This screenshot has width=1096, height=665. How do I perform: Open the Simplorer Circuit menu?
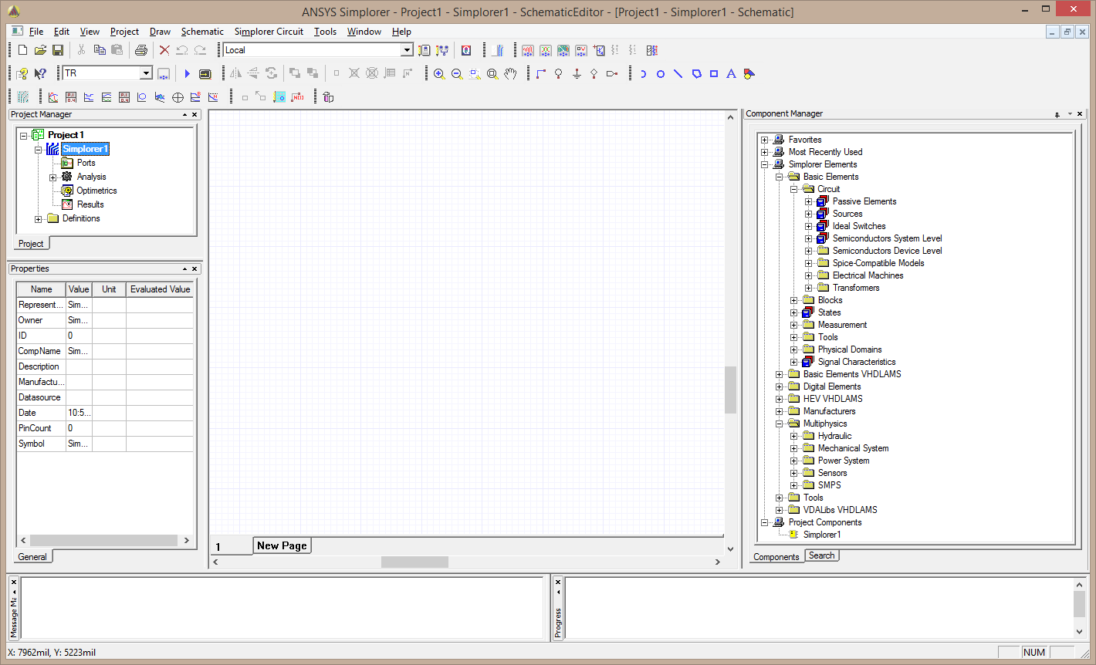(269, 32)
